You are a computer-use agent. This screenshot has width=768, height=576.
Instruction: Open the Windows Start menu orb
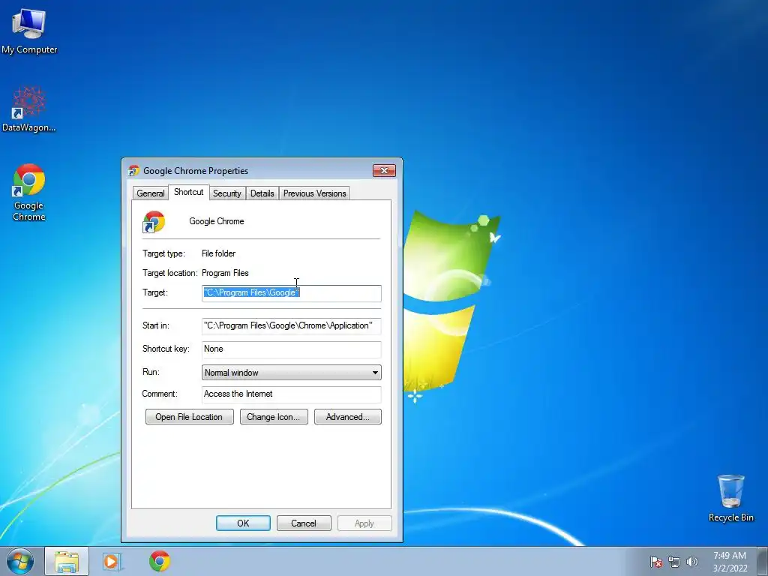tap(20, 561)
